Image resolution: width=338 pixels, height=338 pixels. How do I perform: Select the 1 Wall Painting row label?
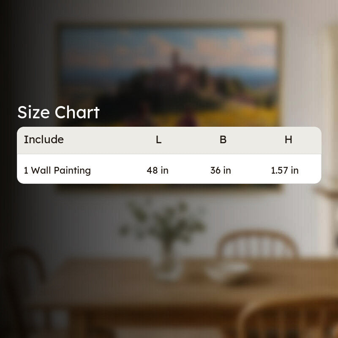tap(57, 170)
